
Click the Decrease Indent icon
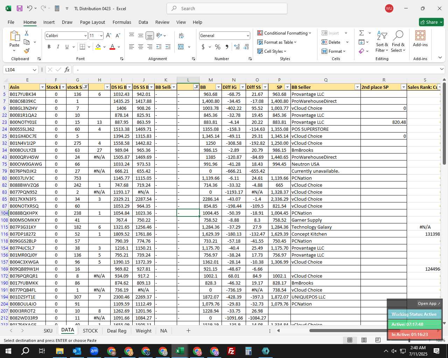click(x=159, y=47)
